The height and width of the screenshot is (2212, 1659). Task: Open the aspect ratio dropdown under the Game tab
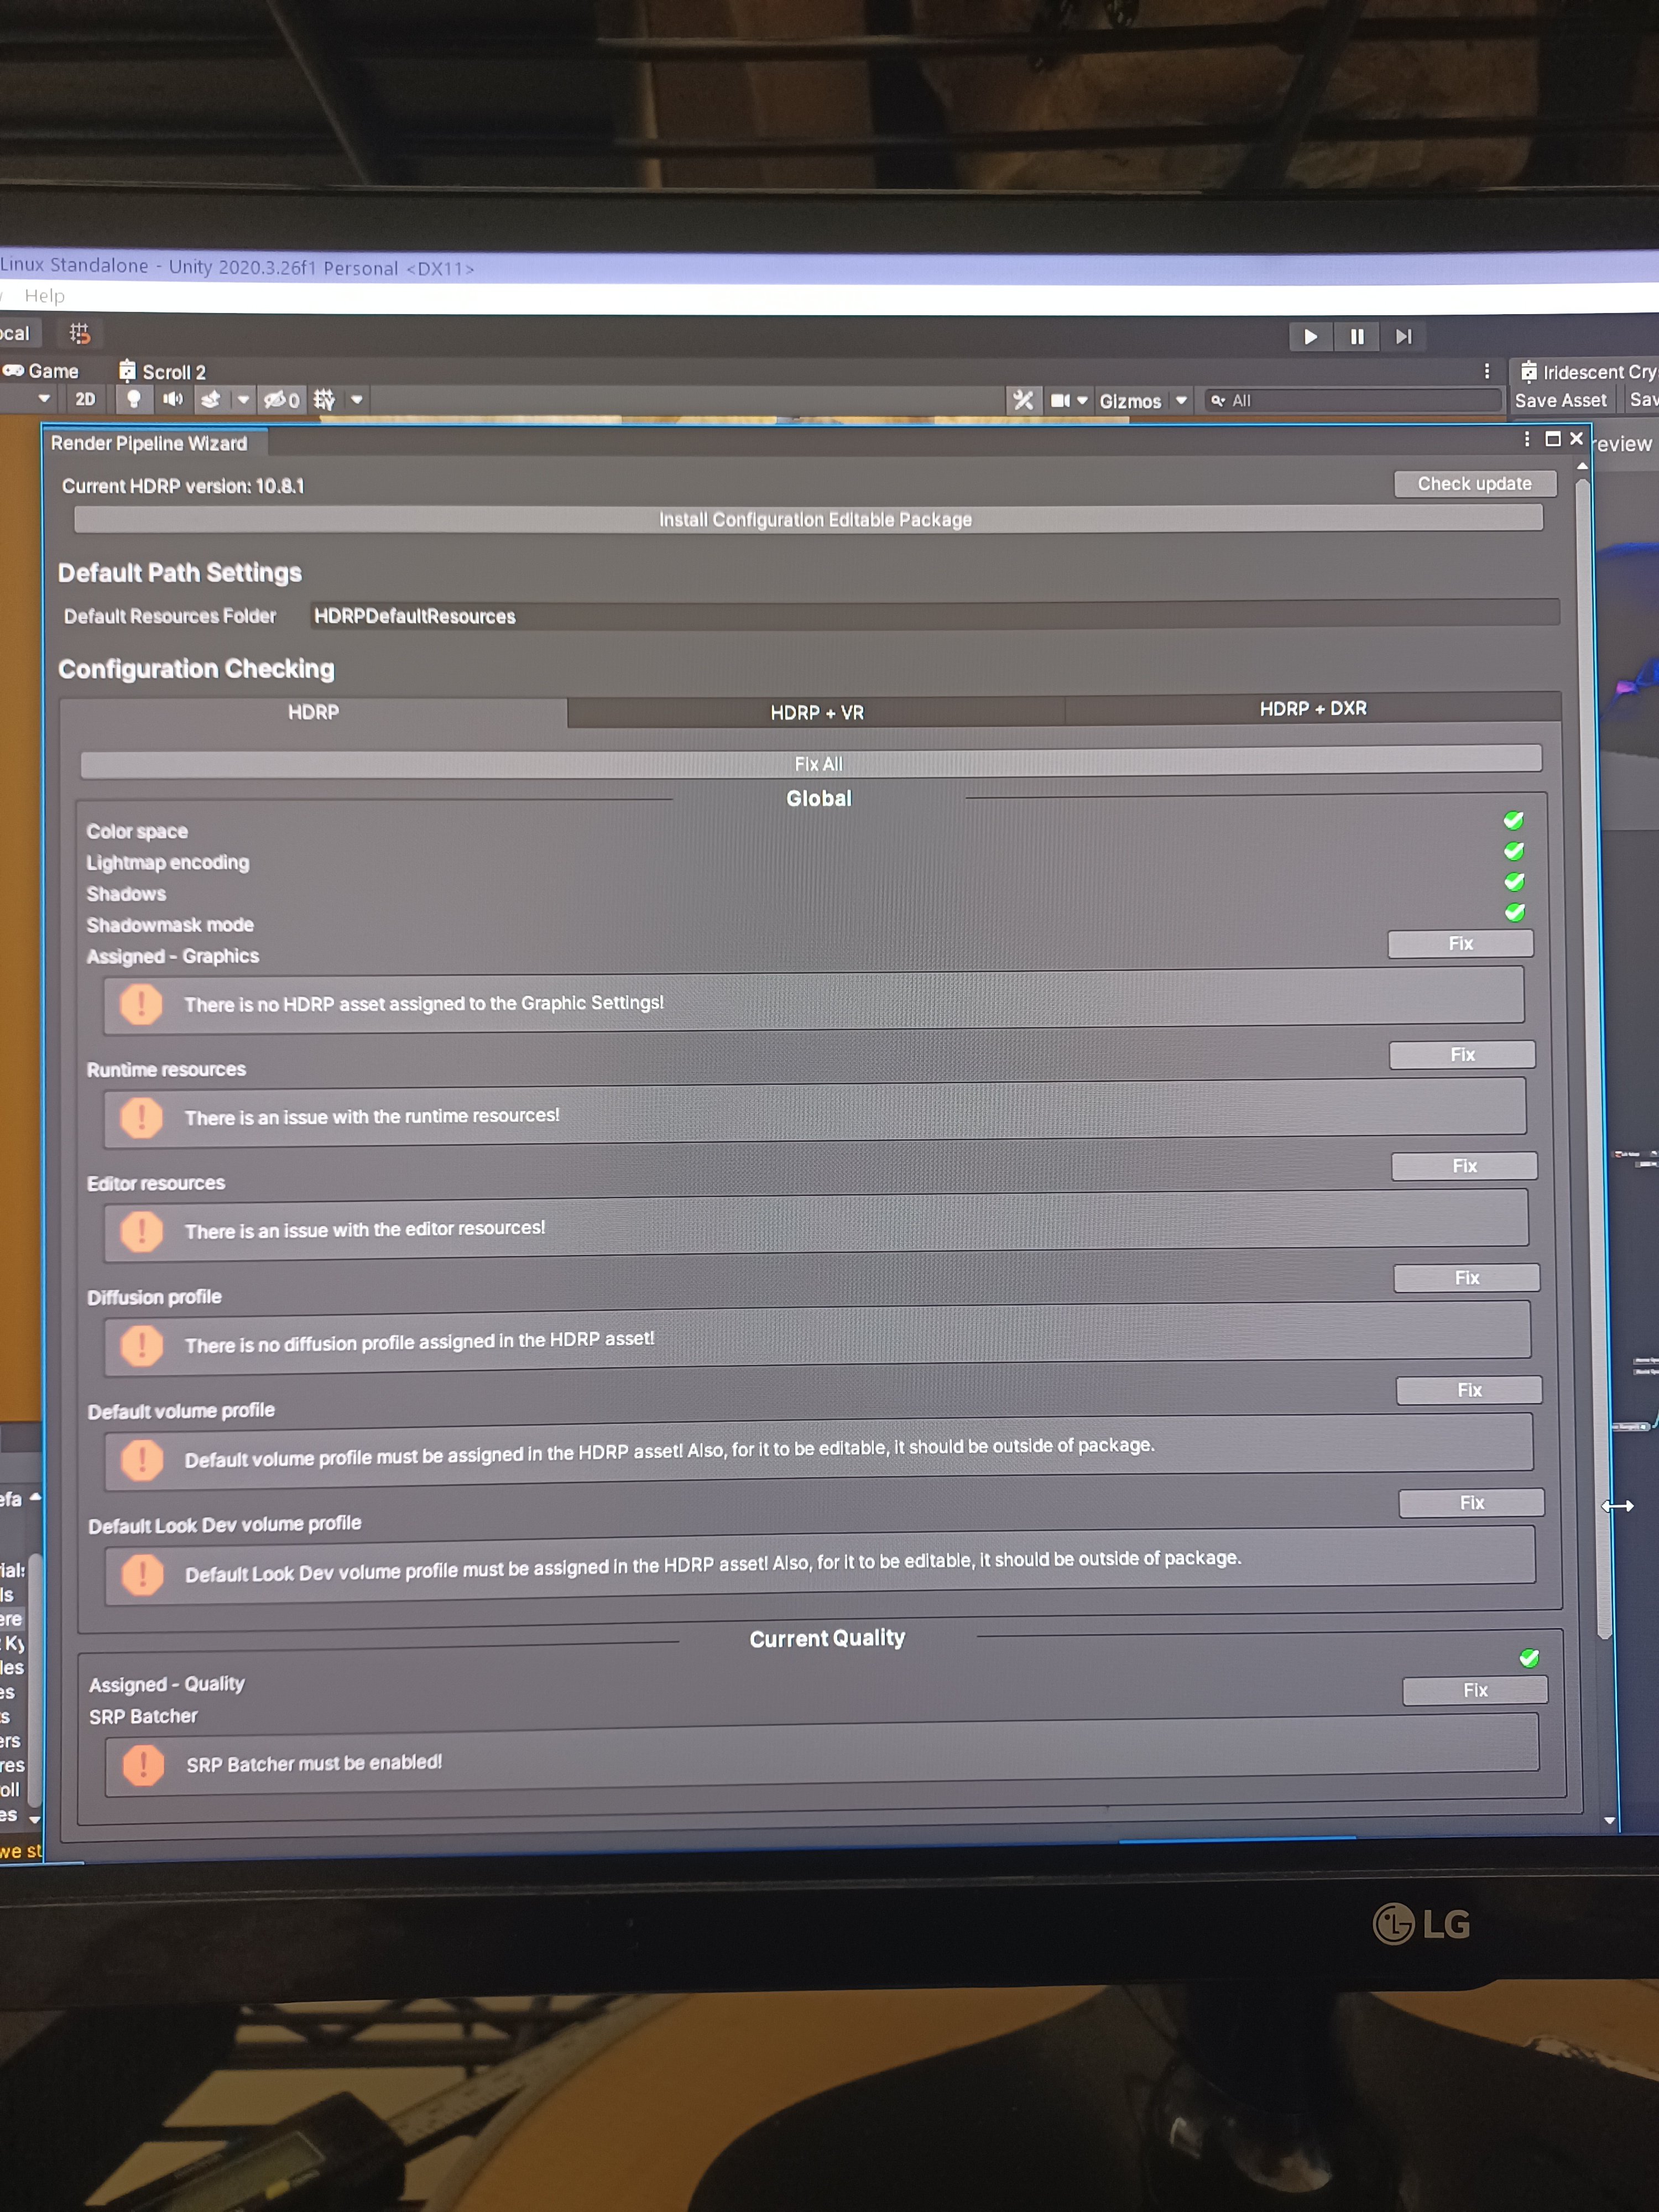click(44, 399)
